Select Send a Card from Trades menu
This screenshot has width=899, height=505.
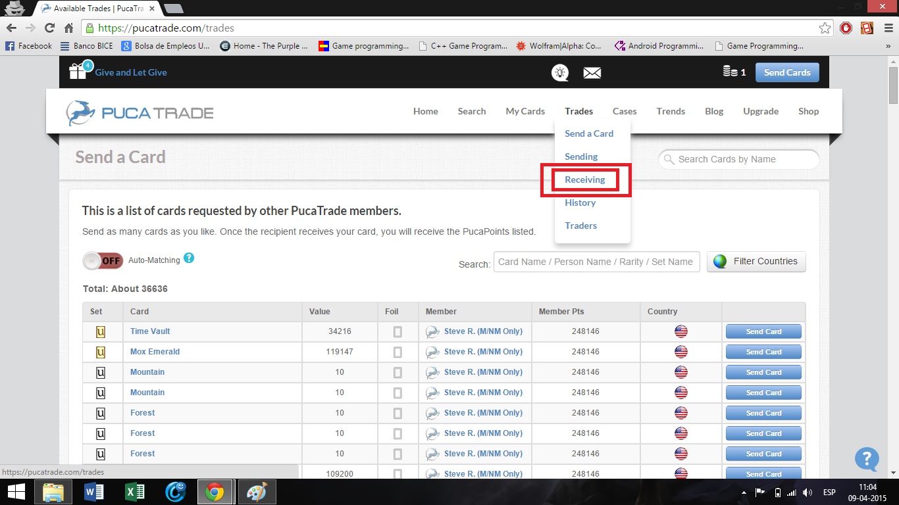(x=589, y=133)
